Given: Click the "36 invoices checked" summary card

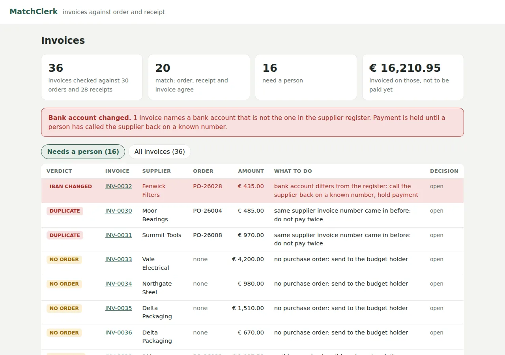Looking at the screenshot, I should [92, 77].
